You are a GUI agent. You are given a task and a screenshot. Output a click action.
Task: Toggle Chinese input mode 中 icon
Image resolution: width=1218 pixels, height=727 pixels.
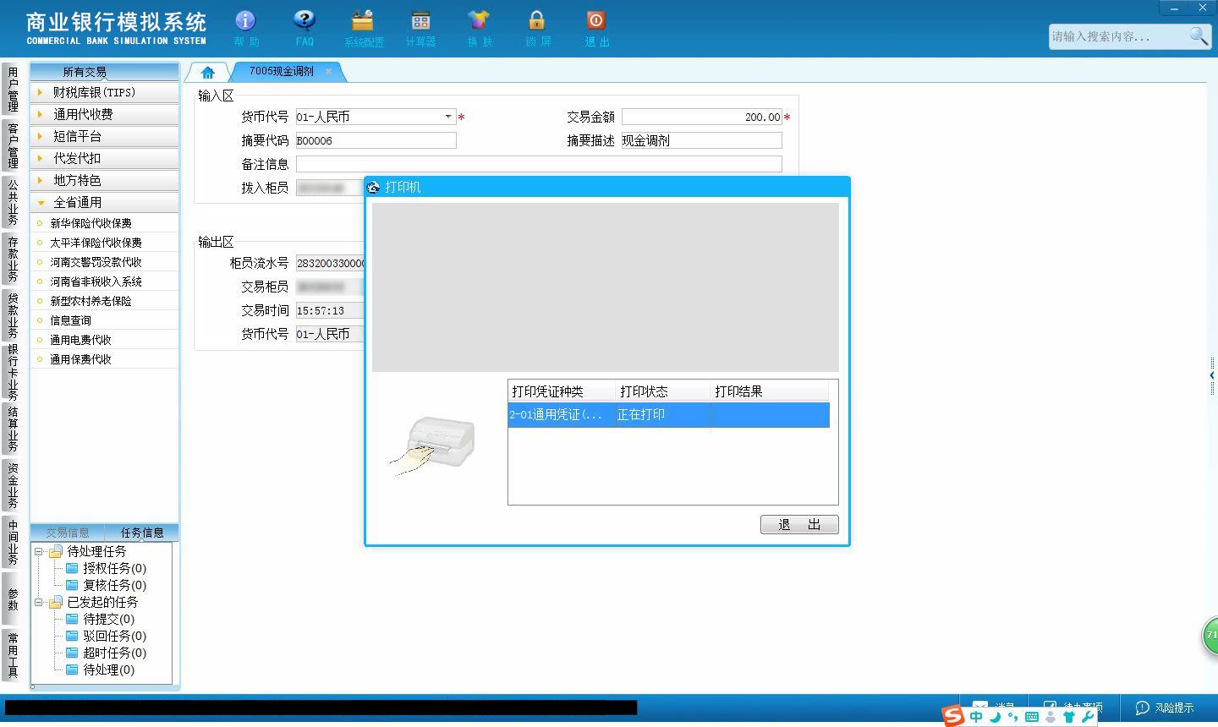click(x=976, y=717)
